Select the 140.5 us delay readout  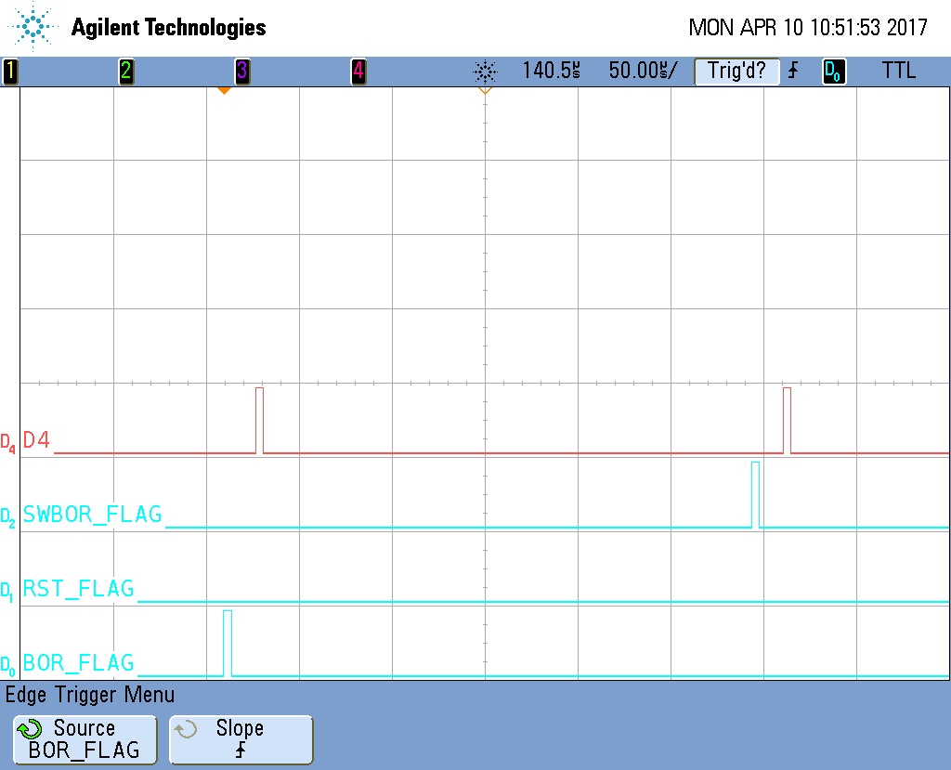552,71
